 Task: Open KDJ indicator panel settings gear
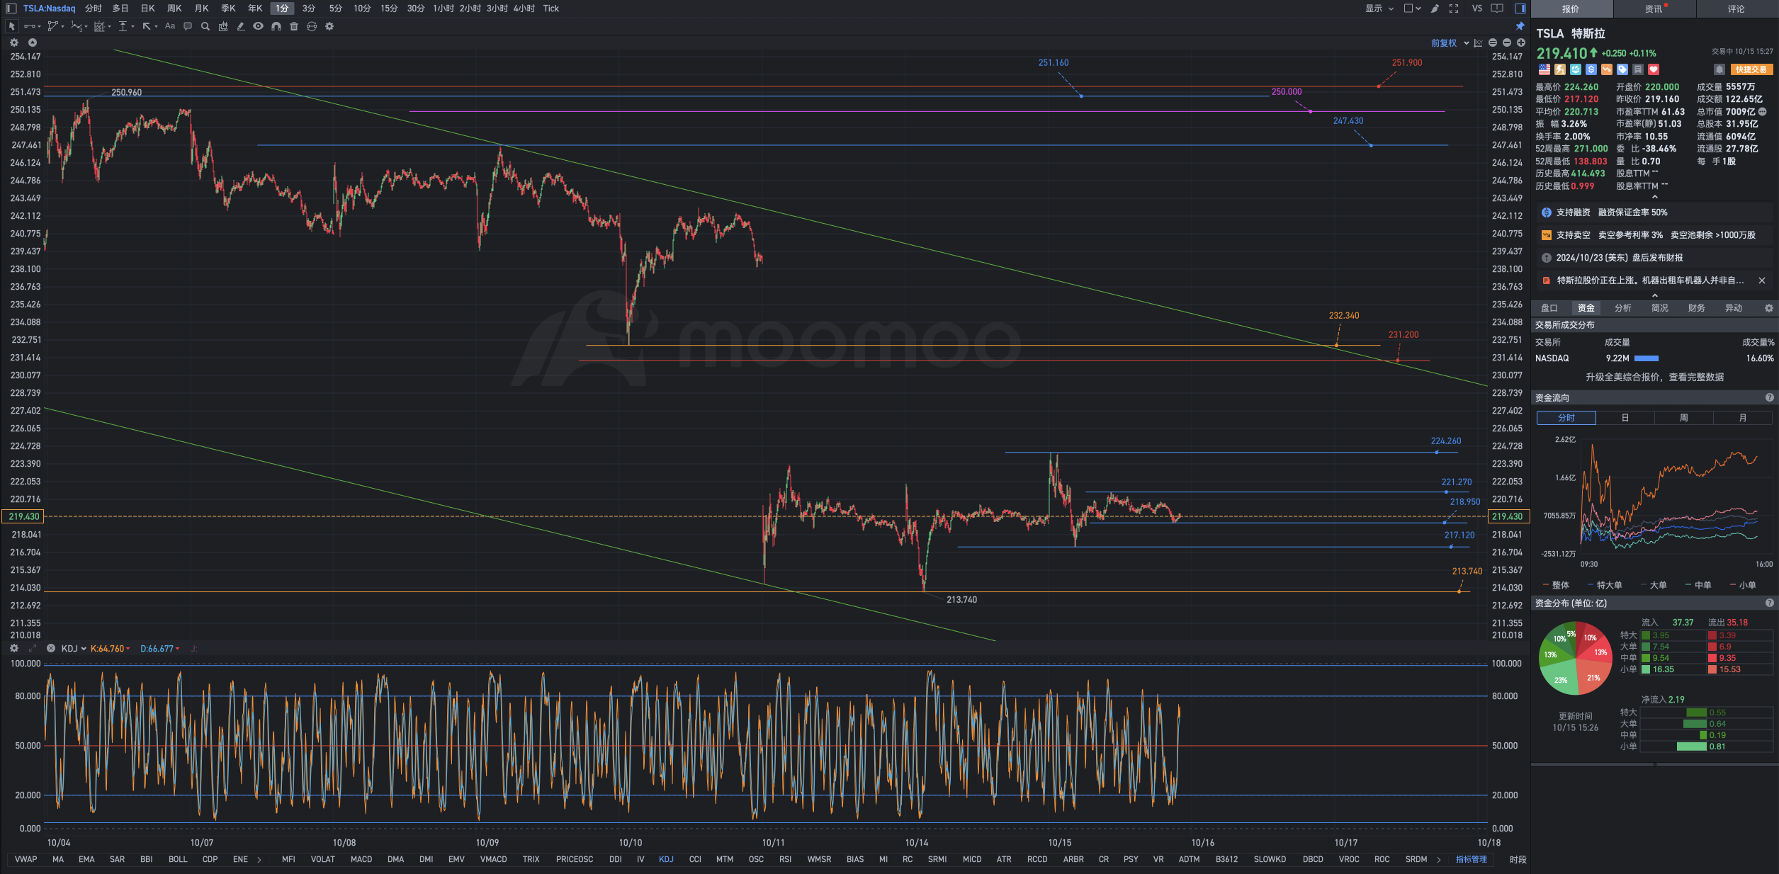(13, 648)
